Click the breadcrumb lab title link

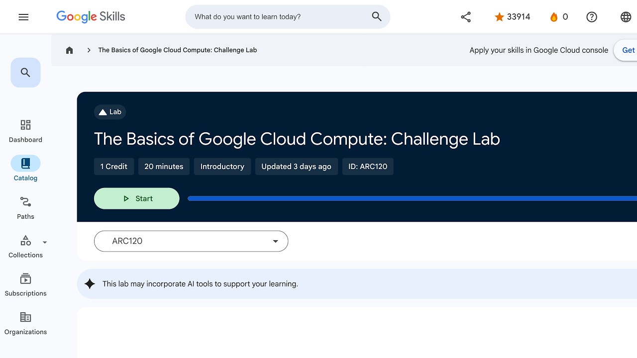click(x=178, y=50)
